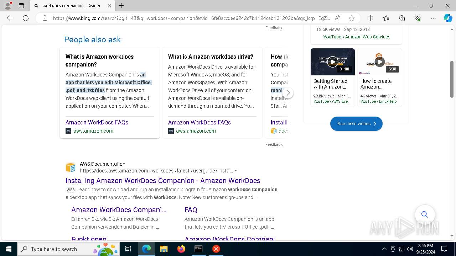Image resolution: width=456 pixels, height=256 pixels.
Task: Close the workdocs companion tab
Action: point(109,6)
